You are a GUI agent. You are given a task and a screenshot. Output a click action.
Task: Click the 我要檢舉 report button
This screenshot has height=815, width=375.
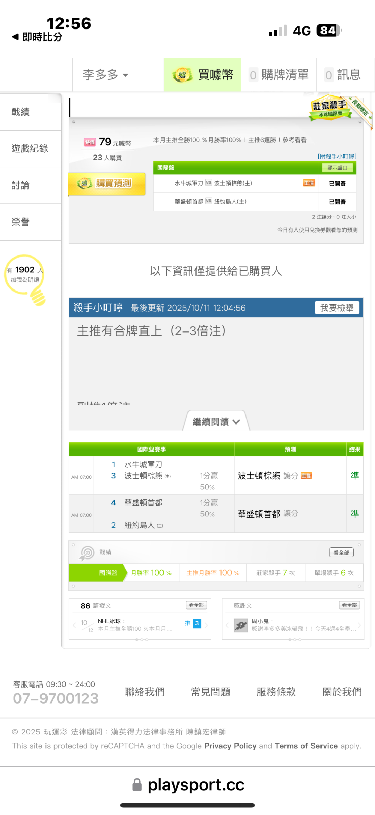337,308
